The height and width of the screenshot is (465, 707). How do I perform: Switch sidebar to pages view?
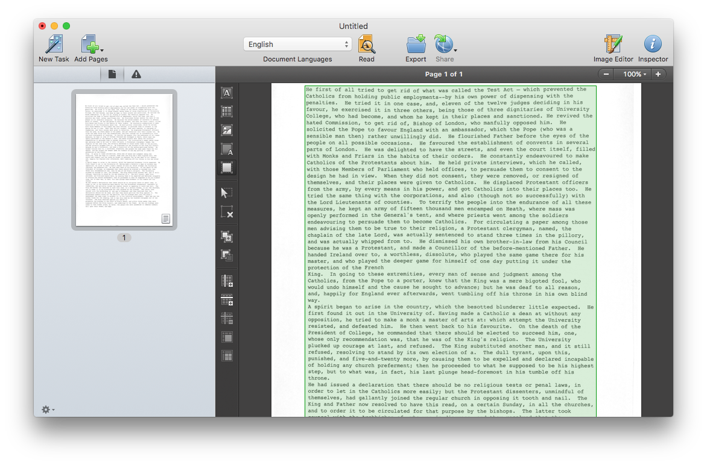(112, 74)
